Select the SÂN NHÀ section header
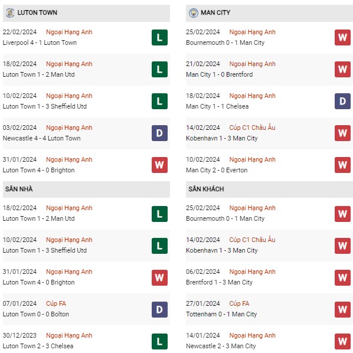 (x=86, y=189)
